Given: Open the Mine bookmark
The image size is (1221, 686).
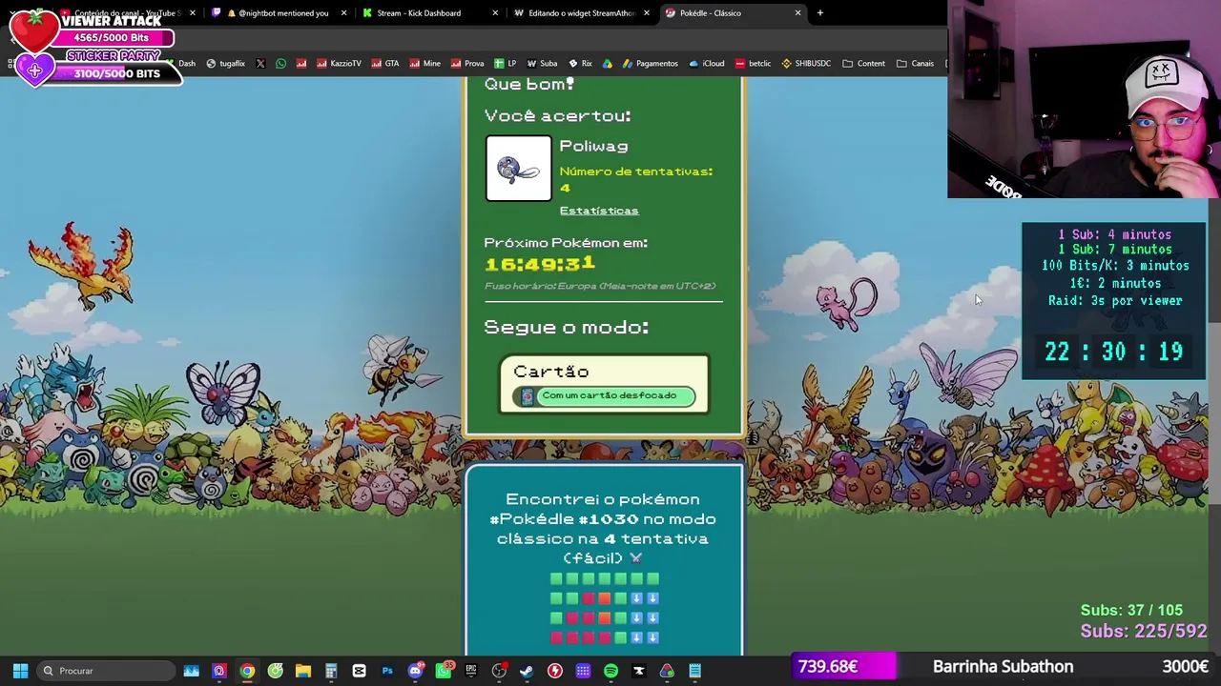Looking at the screenshot, I should [424, 64].
